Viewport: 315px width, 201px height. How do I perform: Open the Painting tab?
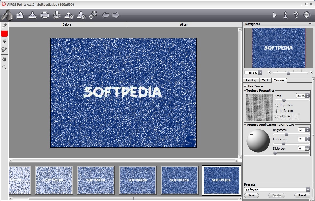[x=251, y=80]
